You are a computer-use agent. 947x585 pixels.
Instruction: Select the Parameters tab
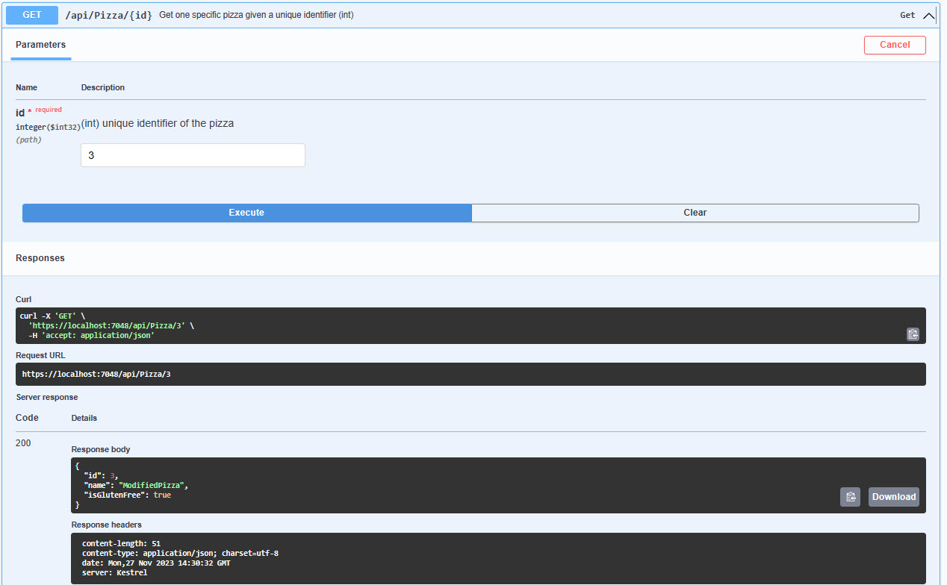tap(41, 45)
